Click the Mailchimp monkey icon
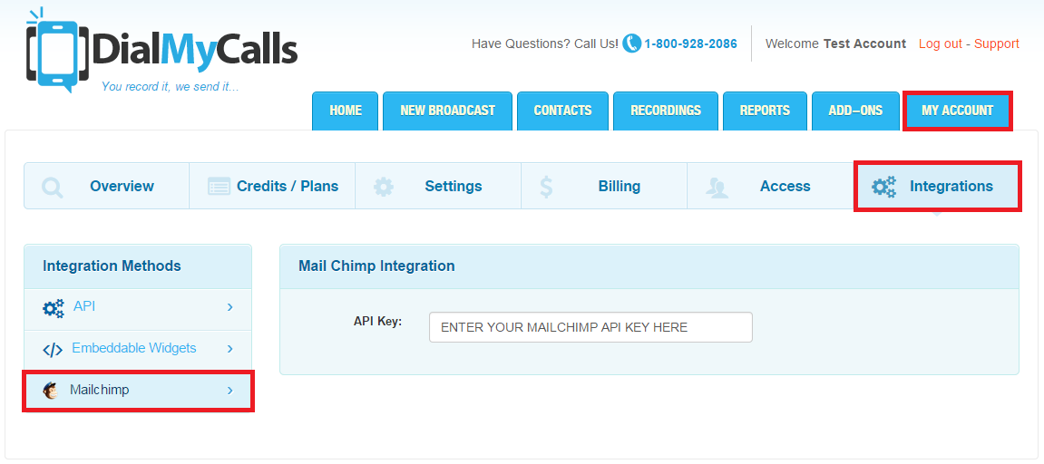This screenshot has height=464, width=1044. click(51, 391)
